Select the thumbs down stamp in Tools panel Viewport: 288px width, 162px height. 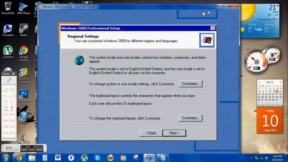[12, 90]
